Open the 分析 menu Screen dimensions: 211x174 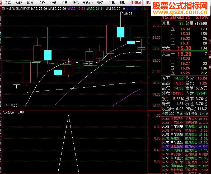point(53,3)
